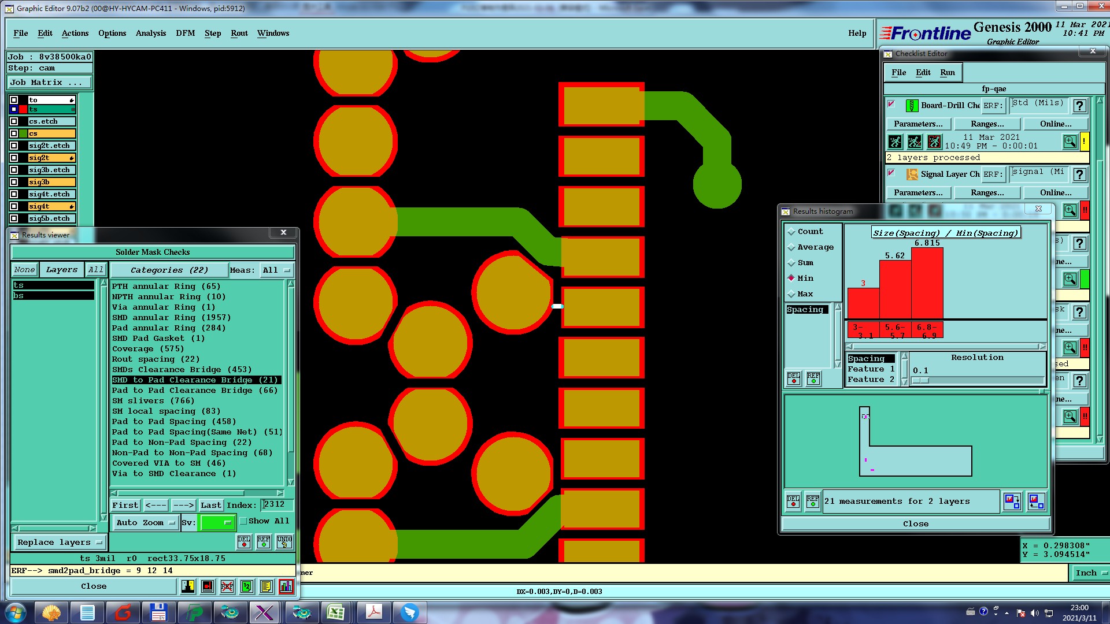Enable the Show All checkbox
Viewport: 1110px width, 624px height.
point(243,521)
